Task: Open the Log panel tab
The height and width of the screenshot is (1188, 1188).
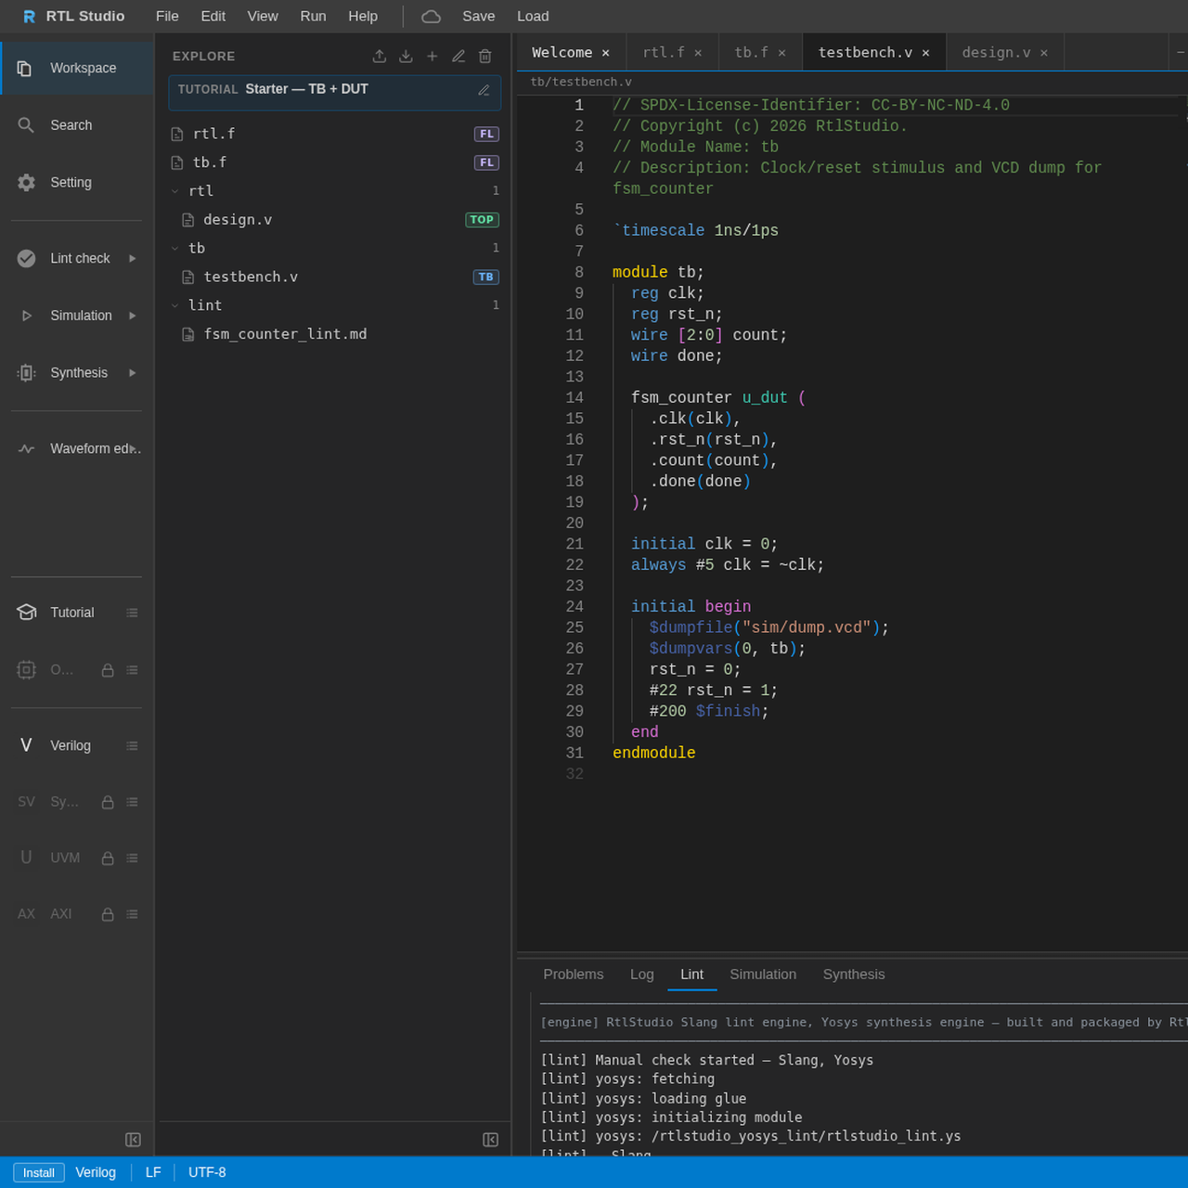Action: point(642,975)
